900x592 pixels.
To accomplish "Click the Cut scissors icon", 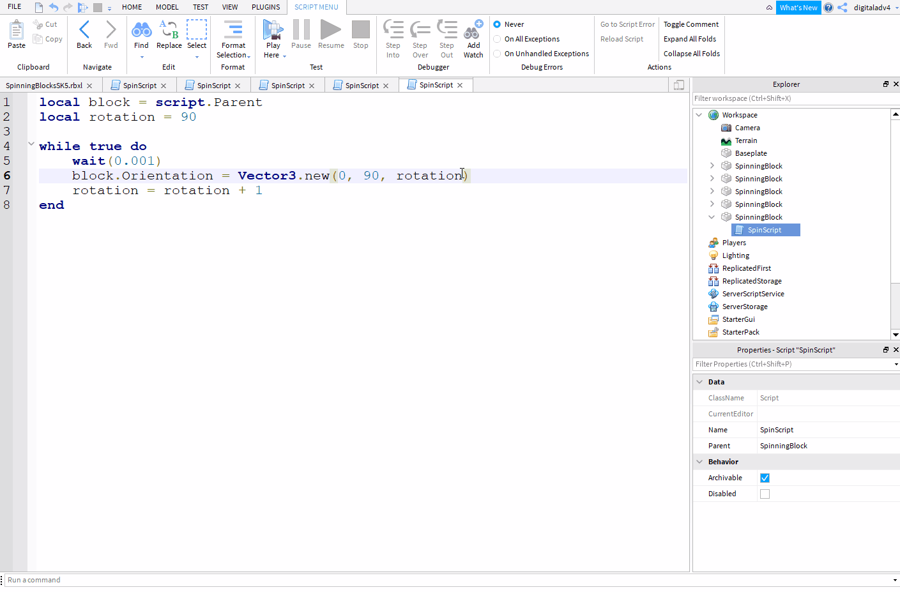I will [38, 24].
